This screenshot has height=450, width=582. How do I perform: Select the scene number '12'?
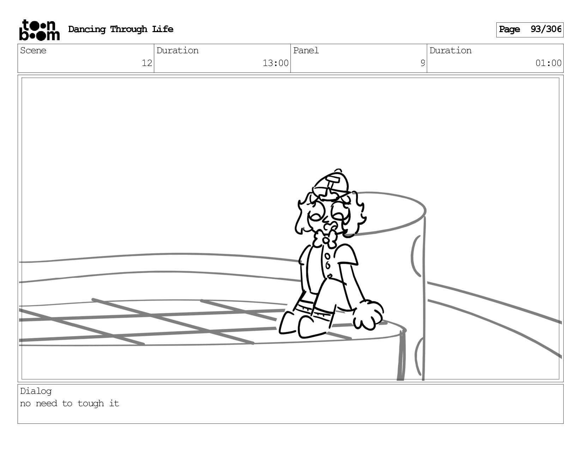tap(147, 63)
